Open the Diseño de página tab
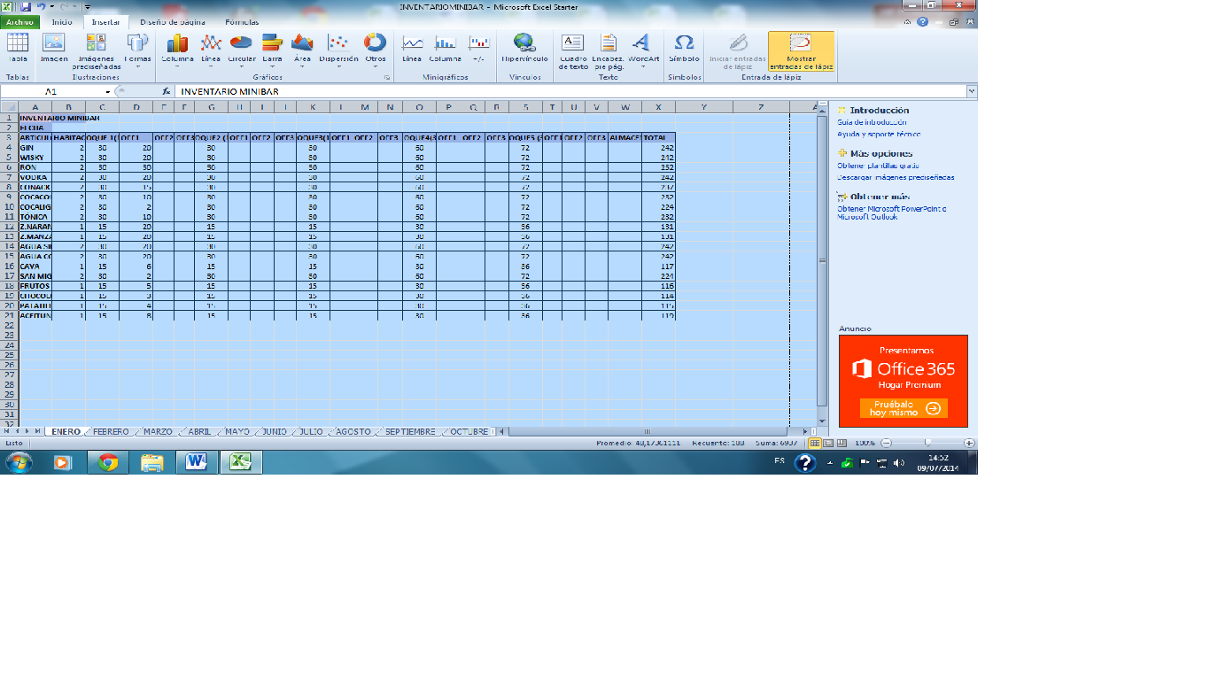This screenshot has height=680, width=1210. (x=178, y=21)
